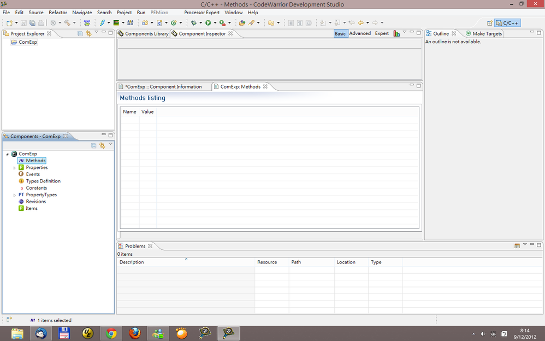Click the Back navigation yellow arrow
The width and height of the screenshot is (545, 341).
(361, 23)
